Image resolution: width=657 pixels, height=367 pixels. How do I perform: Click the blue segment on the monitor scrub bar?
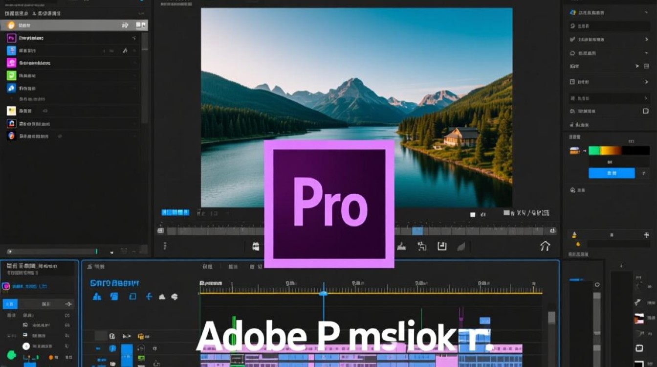pyautogui.click(x=417, y=231)
